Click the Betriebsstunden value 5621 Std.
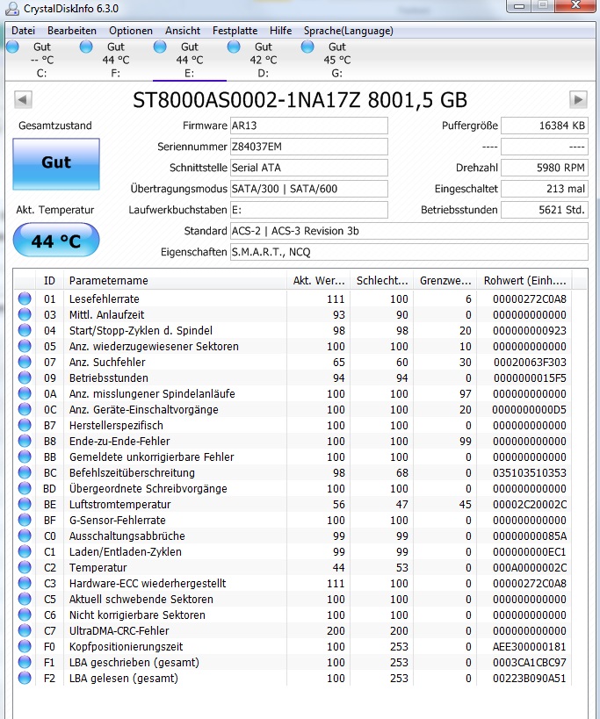Image resolution: width=600 pixels, height=719 pixels. pyautogui.click(x=545, y=210)
